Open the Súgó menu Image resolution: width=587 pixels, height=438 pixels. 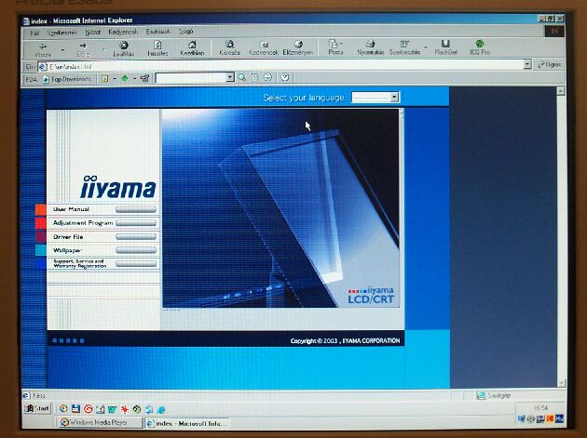tap(185, 31)
